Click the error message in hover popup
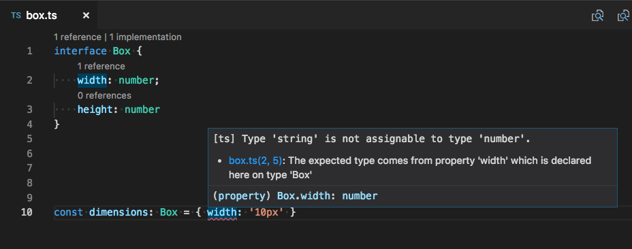 point(372,139)
